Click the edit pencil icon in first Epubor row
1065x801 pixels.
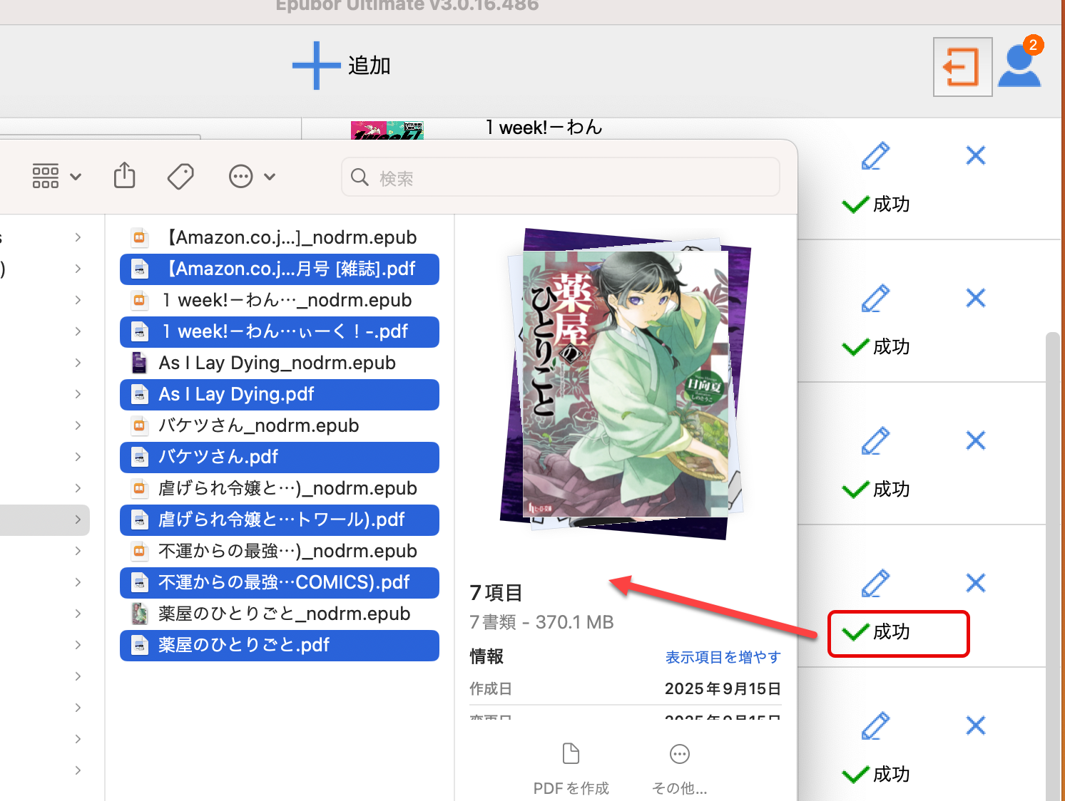point(875,156)
